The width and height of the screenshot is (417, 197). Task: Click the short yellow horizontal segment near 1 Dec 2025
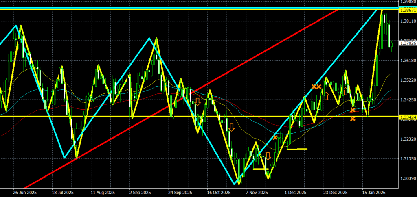pyautogui.click(x=297, y=149)
